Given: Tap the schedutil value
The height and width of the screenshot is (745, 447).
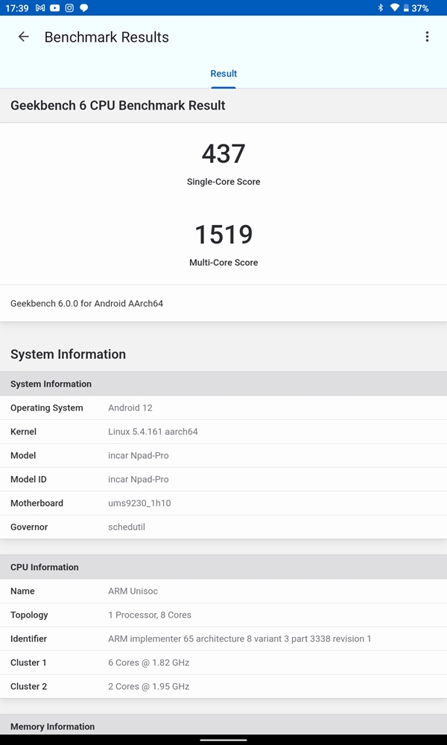Looking at the screenshot, I should click(x=127, y=527).
